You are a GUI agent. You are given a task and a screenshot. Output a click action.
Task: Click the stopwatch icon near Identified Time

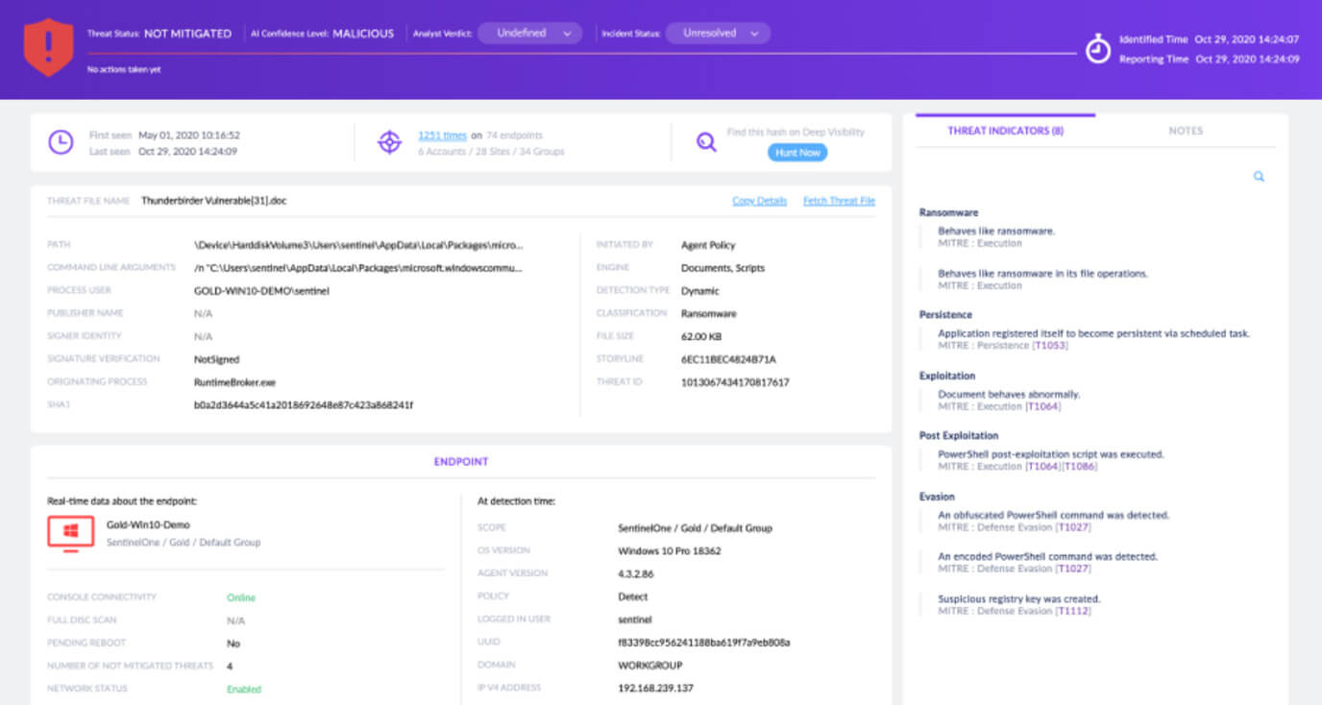[x=1098, y=49]
